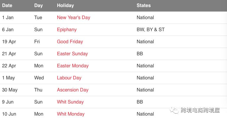Open the Easter Sunday link
227x120 pixels.
tap(72, 54)
